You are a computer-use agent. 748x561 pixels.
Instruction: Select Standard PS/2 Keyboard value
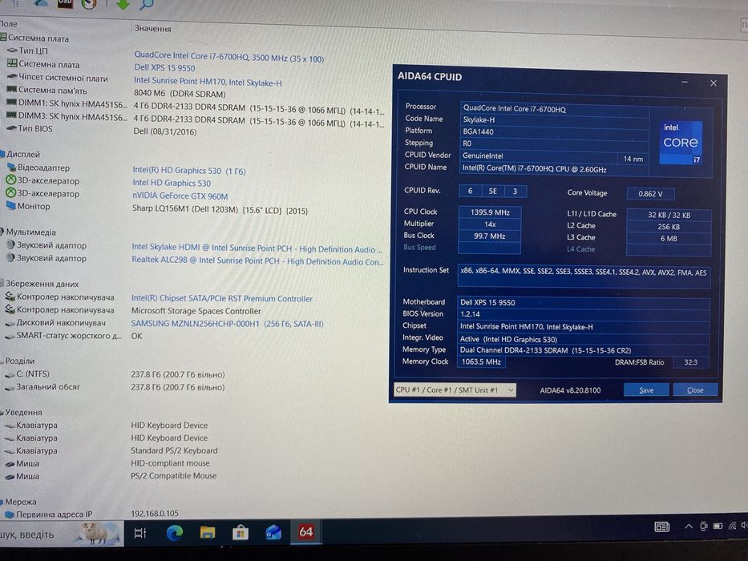pyautogui.click(x=174, y=450)
